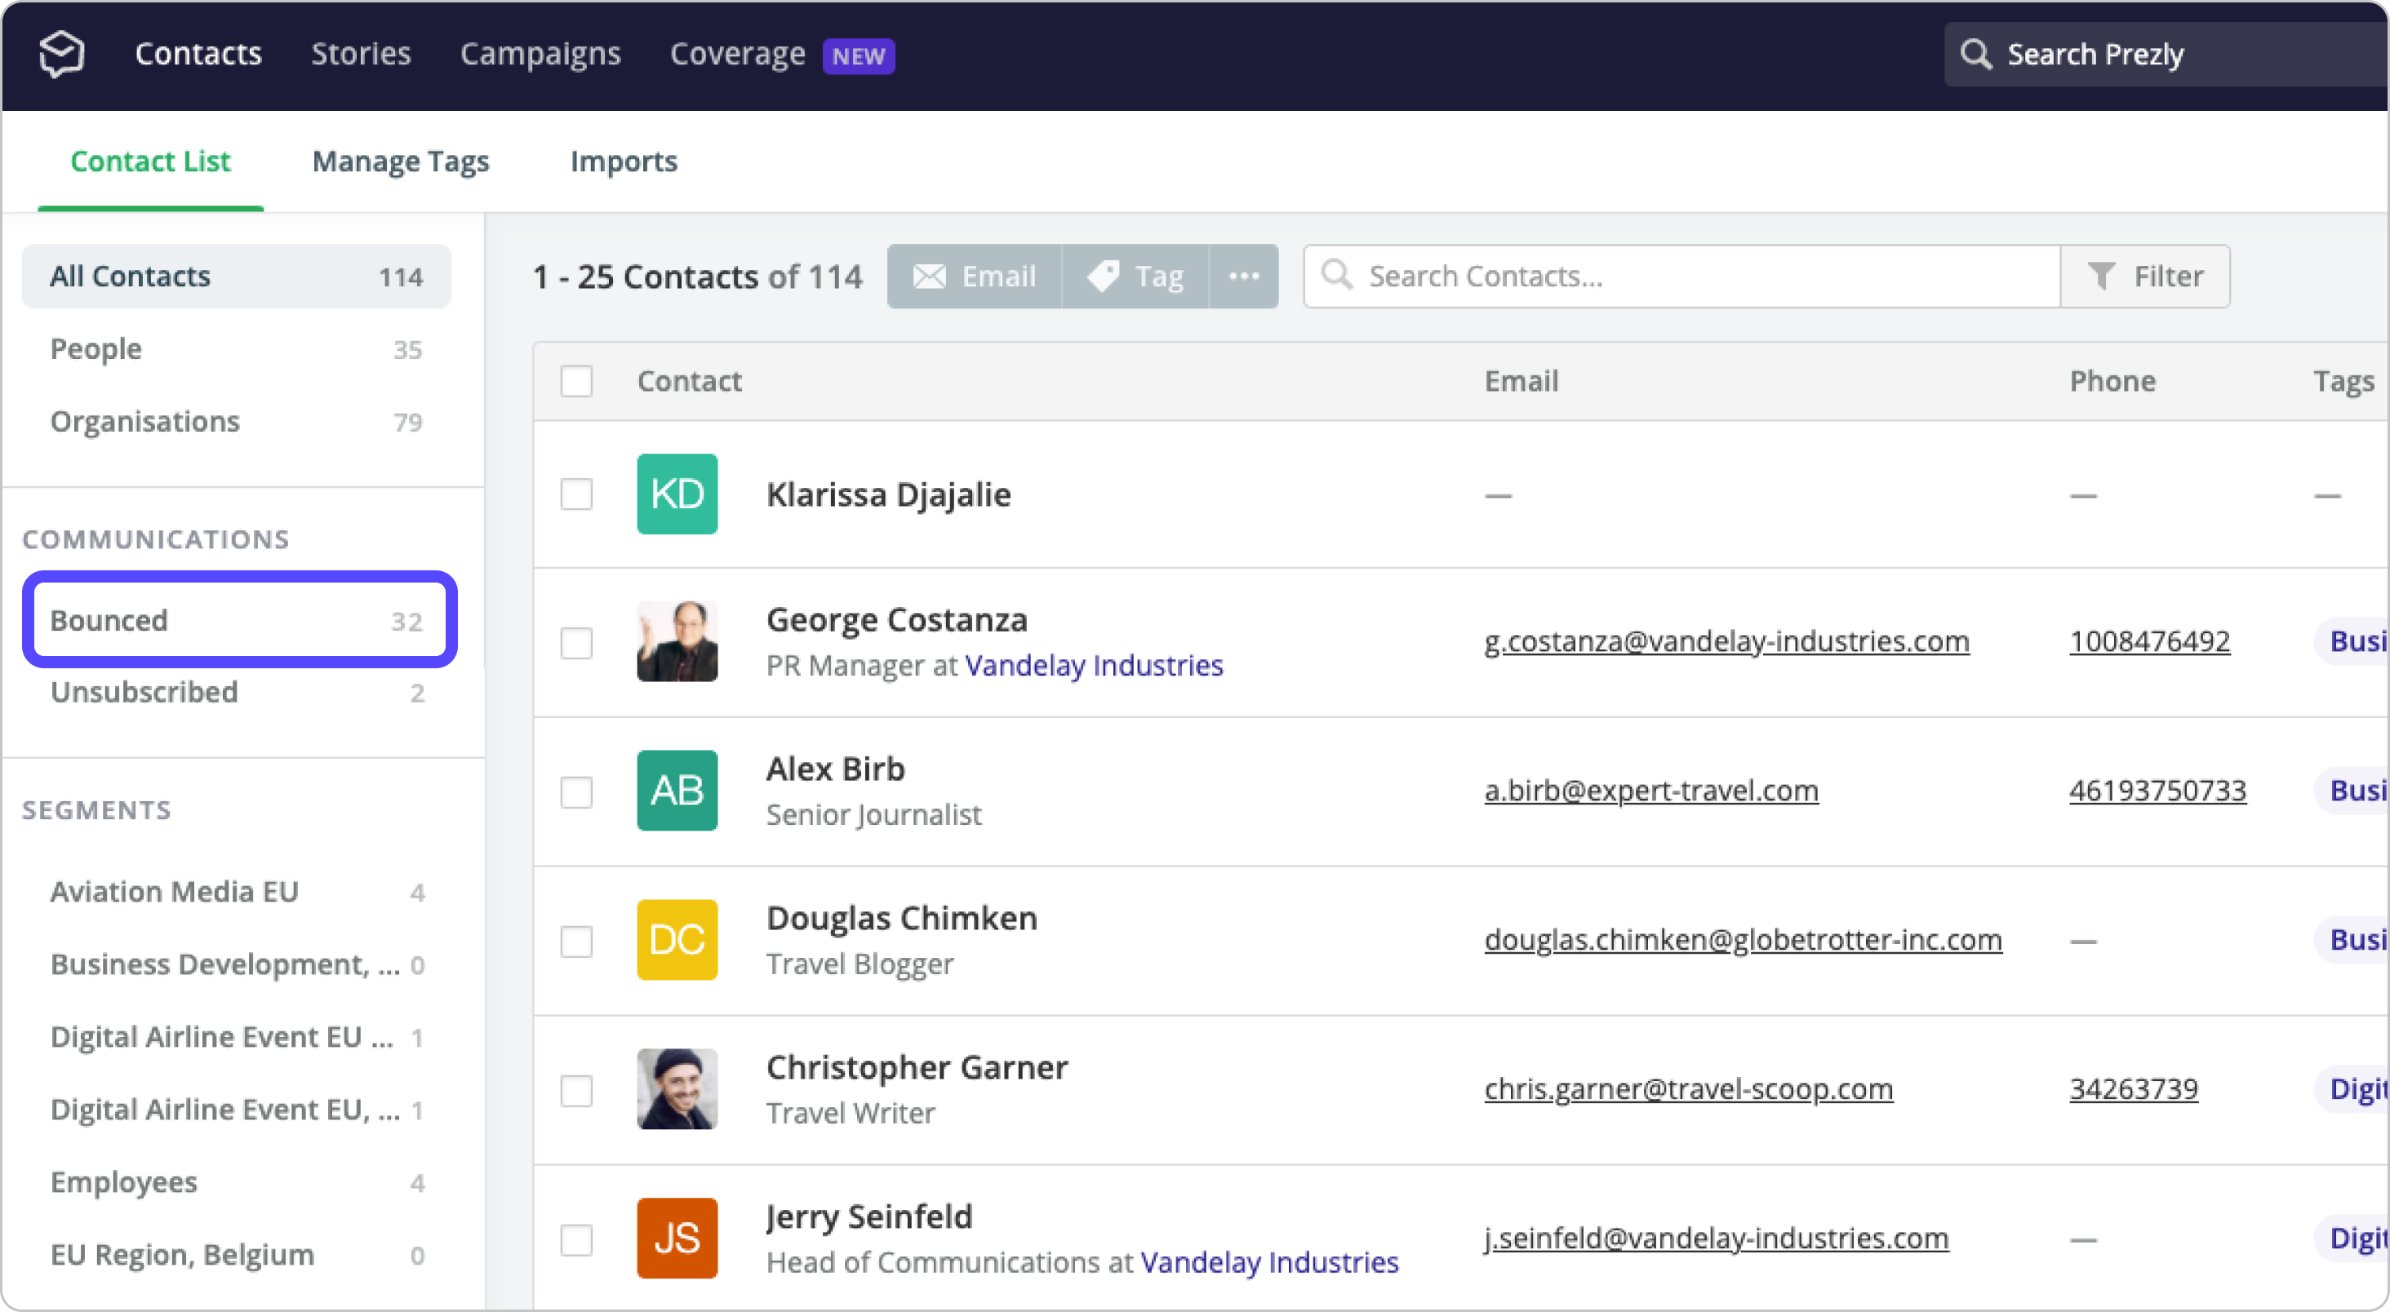Image resolution: width=2390 pixels, height=1312 pixels.
Task: Click phone number 46193750733
Action: [2158, 791]
